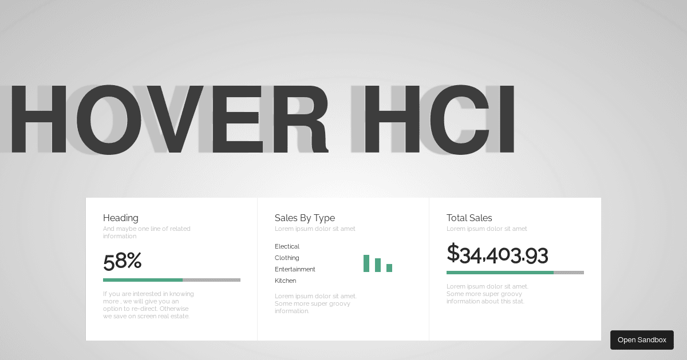
Task: Click the Total Sales progress bar
Action: (515, 273)
